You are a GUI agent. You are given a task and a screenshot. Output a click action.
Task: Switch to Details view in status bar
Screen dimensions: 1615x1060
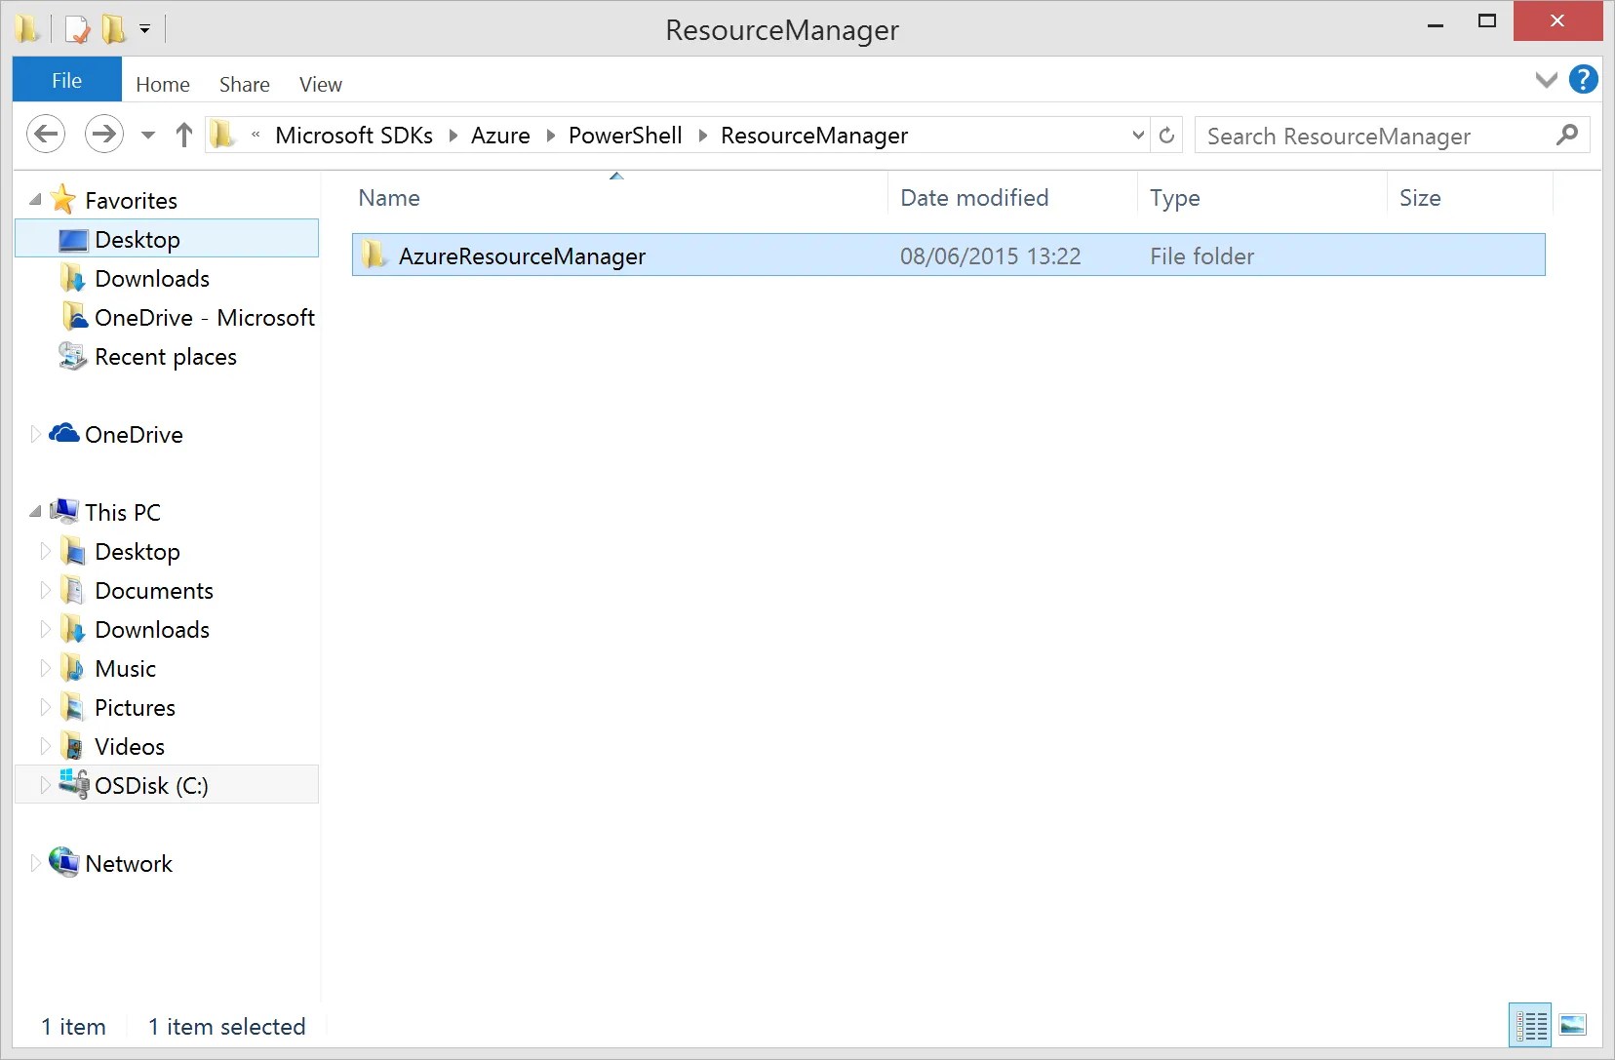pos(1530,1026)
